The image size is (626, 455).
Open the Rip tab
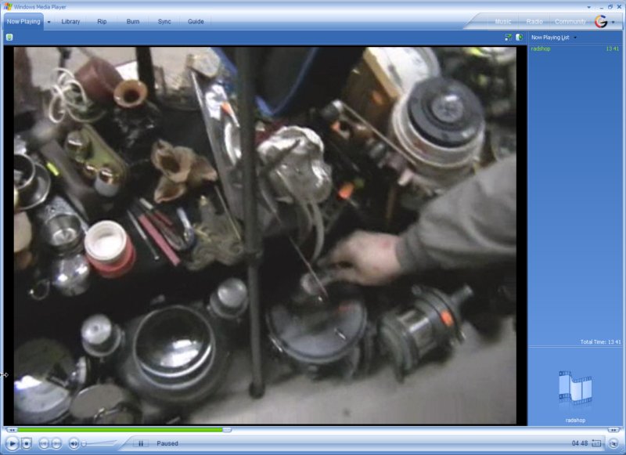tap(102, 21)
